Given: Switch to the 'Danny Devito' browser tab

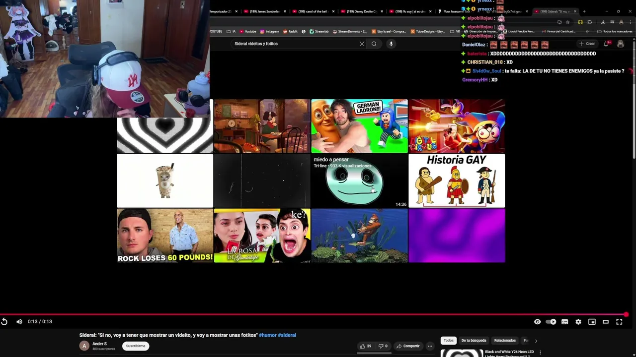Looking at the screenshot, I should click(362, 11).
